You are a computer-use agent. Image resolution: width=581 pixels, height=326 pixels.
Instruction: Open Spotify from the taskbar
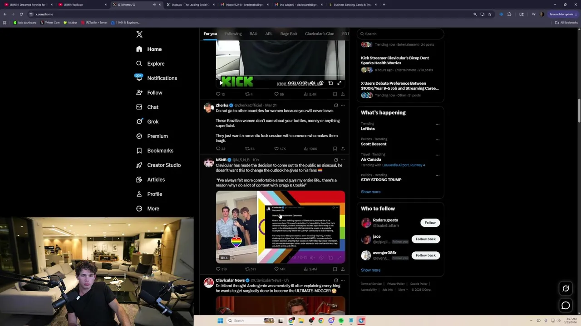tap(341, 321)
